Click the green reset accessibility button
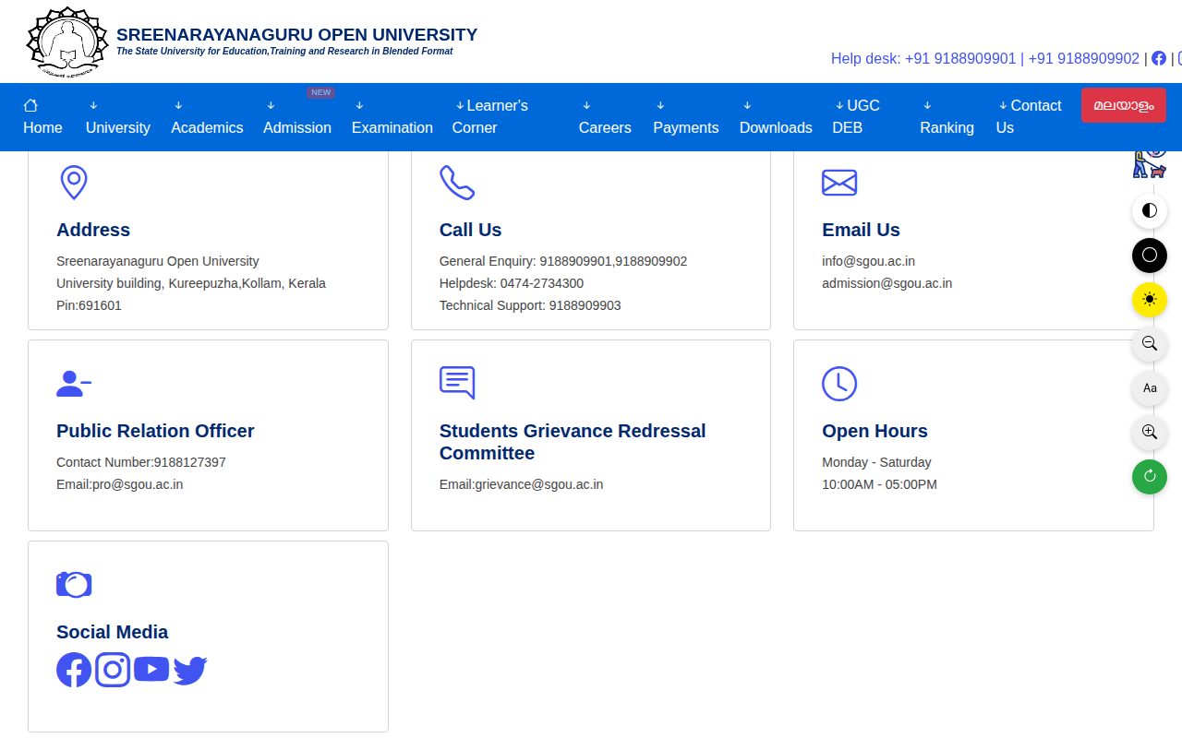The image size is (1182, 738). click(1150, 476)
